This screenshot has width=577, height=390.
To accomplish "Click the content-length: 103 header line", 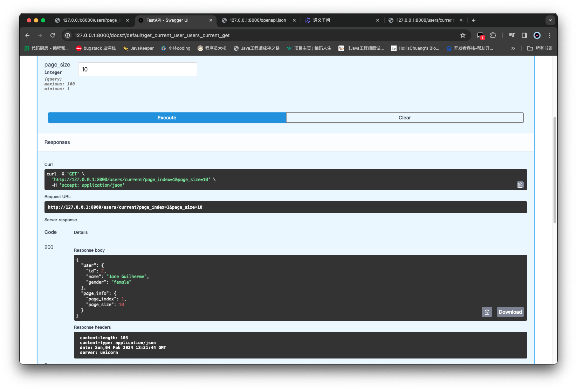I will (104, 338).
